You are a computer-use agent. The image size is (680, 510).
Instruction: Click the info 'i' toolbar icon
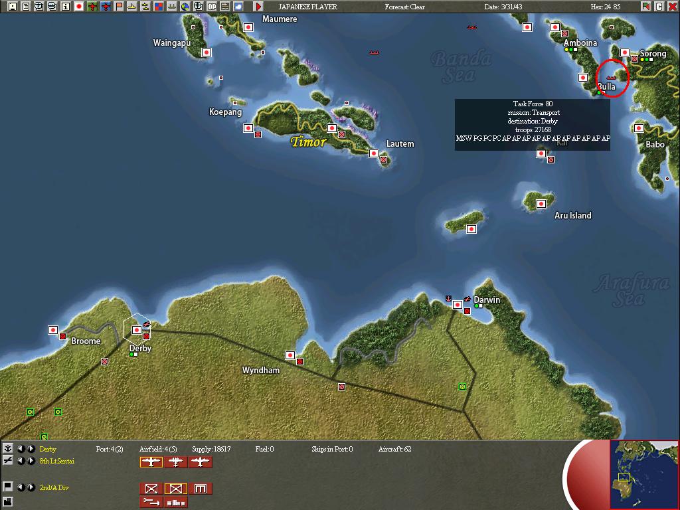point(66,7)
